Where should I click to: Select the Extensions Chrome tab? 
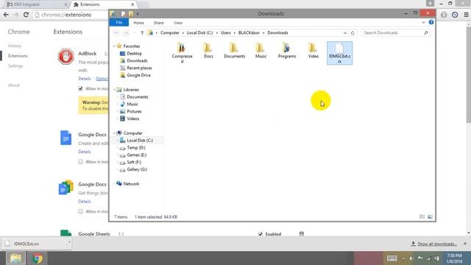tap(104, 4)
